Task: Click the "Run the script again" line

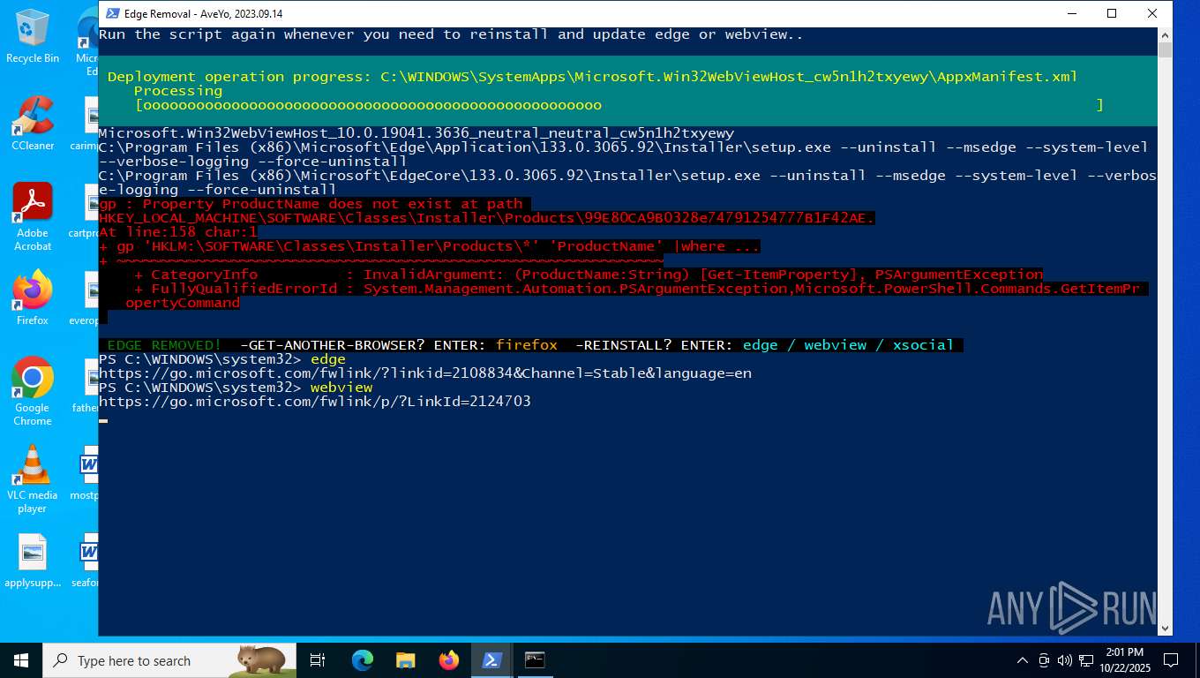Action: (452, 34)
